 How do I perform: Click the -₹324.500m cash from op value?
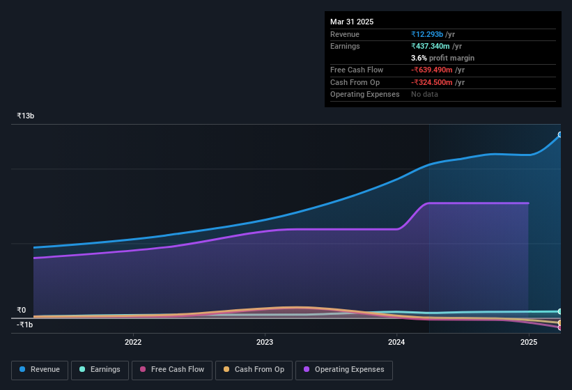(431, 82)
